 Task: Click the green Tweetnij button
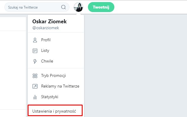point(101,7)
